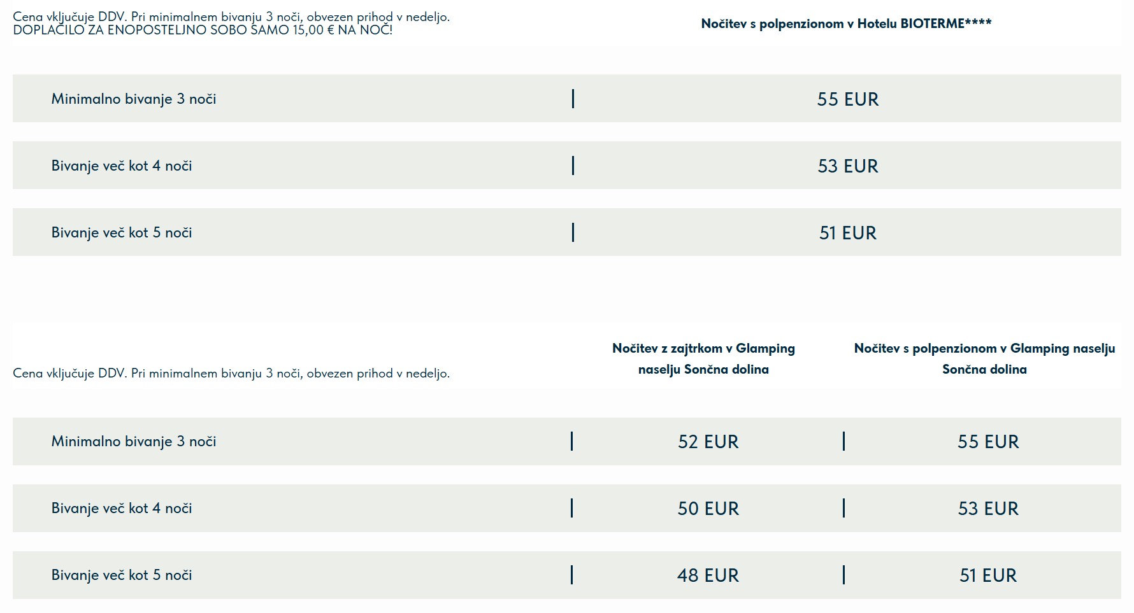The image size is (1134, 613).
Task: Select the hotel table's 'Bivanje več kot 5 noči' label
Action: 122,232
